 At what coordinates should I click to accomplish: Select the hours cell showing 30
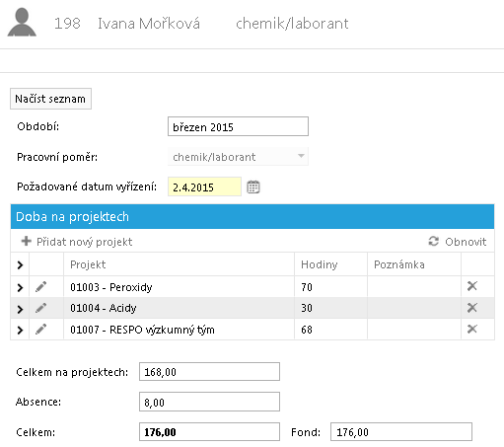pos(330,308)
